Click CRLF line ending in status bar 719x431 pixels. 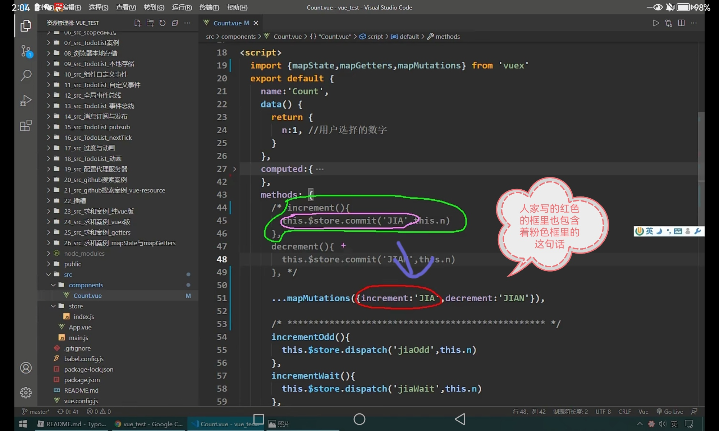click(x=624, y=412)
